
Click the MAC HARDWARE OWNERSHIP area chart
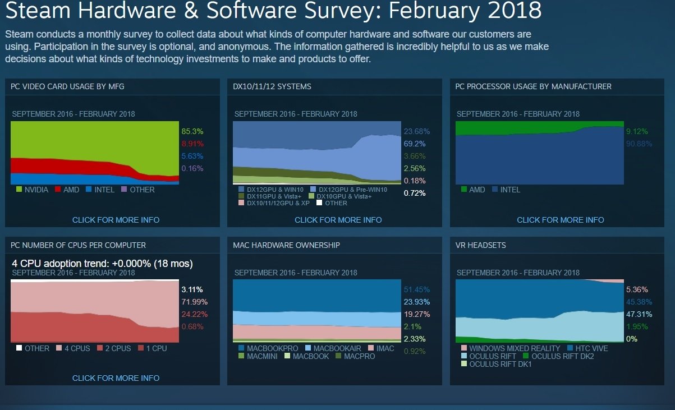tap(317, 311)
